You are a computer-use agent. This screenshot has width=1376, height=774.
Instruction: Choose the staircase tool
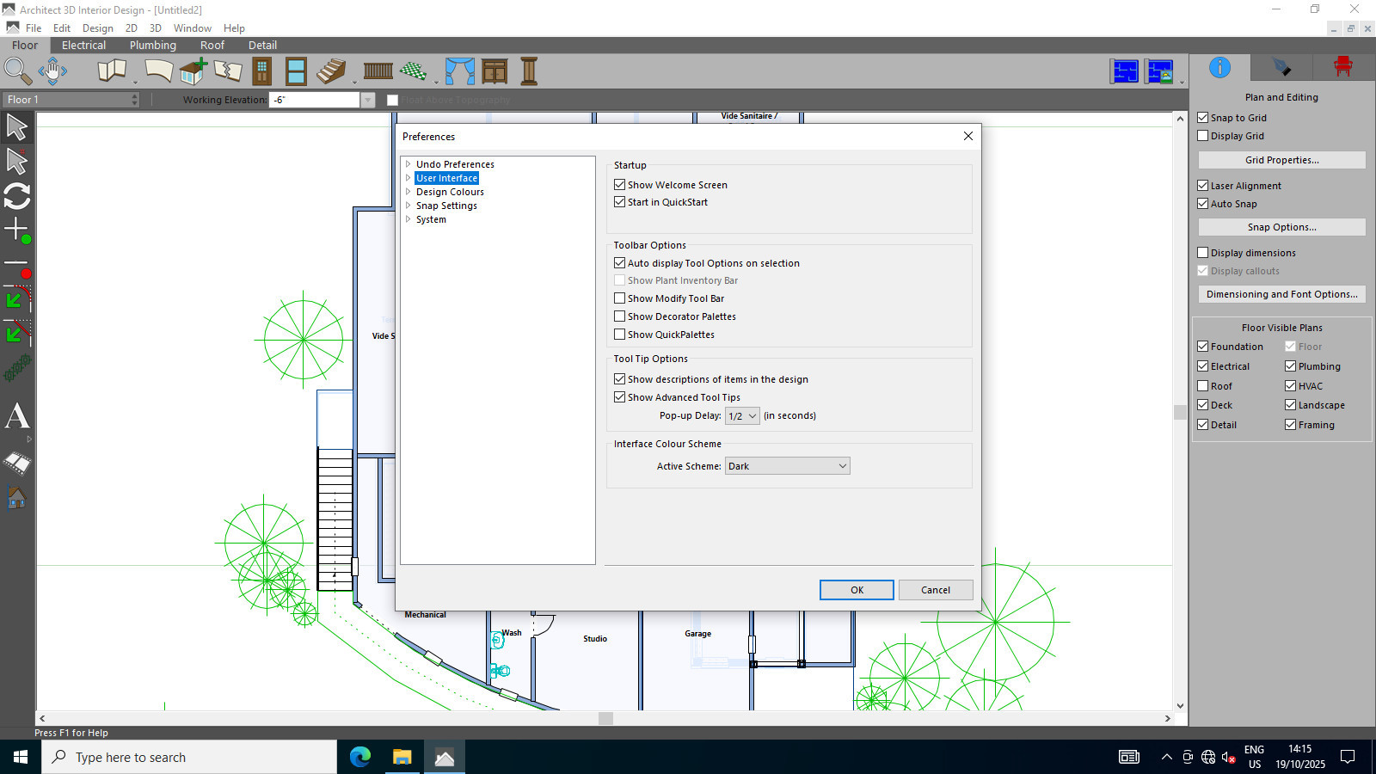click(x=331, y=71)
